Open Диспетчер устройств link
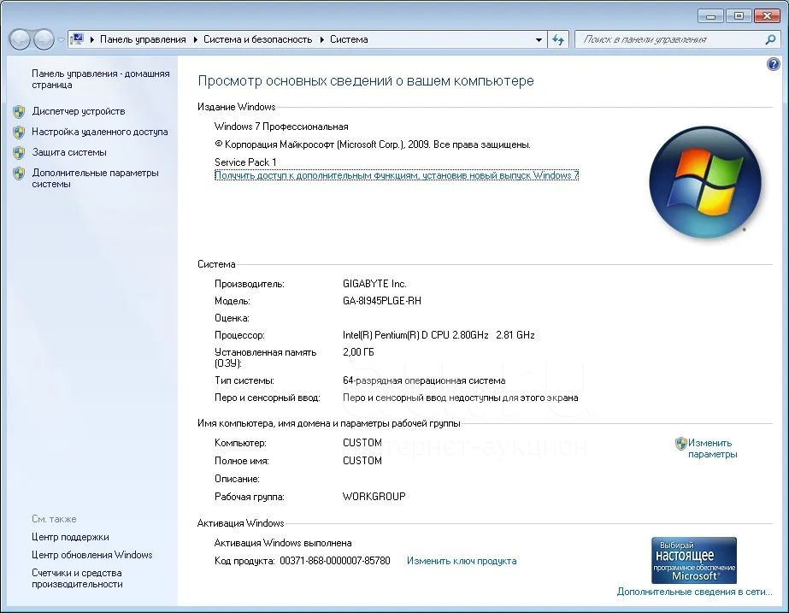 [x=79, y=111]
